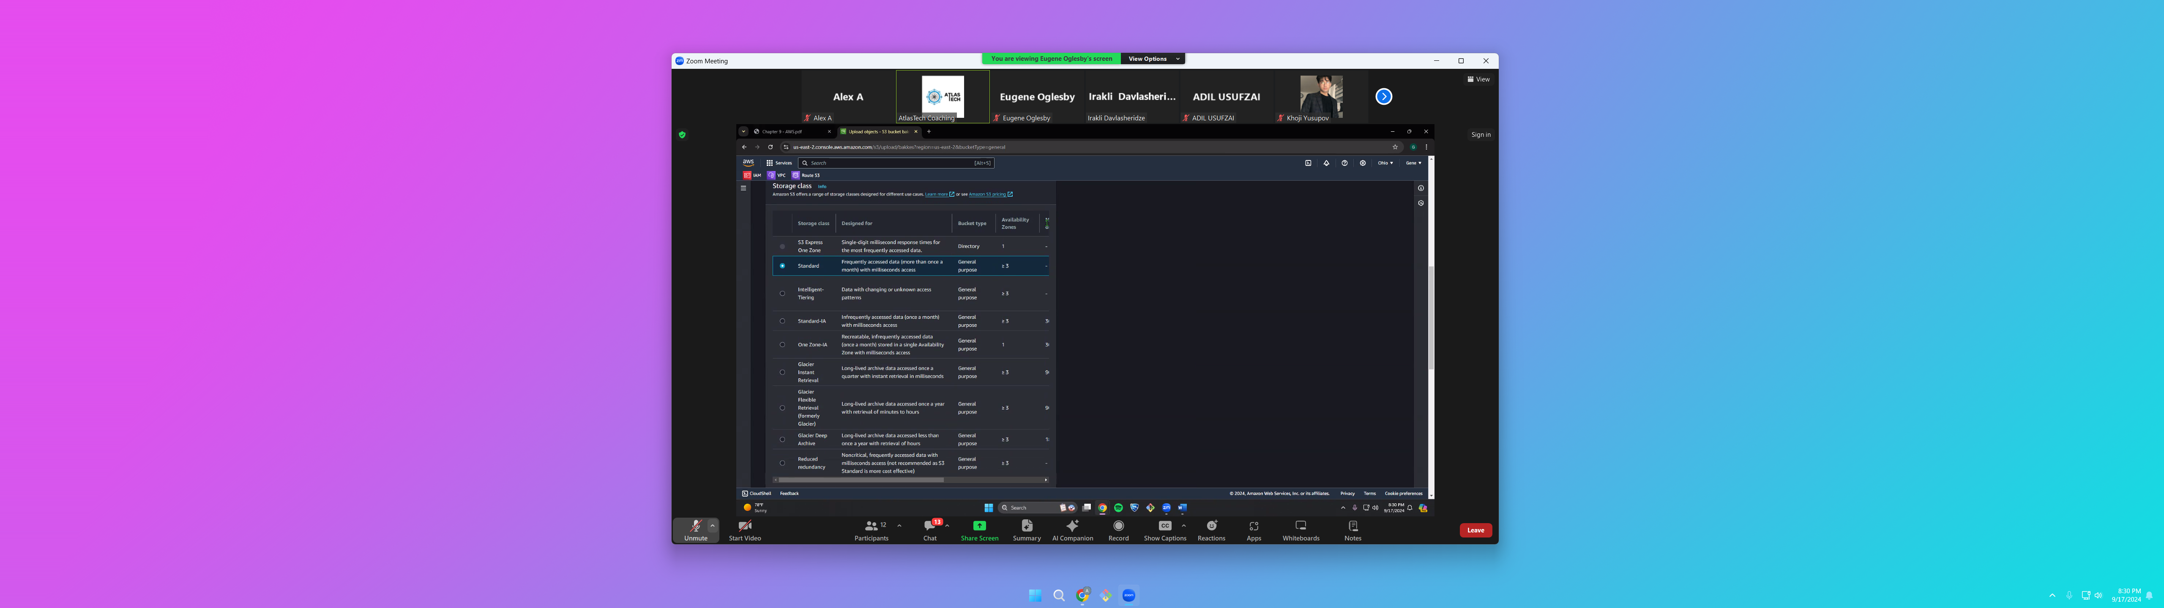Expand caption options arrow beside Show Captions

point(1183,526)
